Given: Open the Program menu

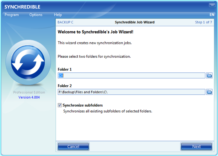Looking at the screenshot, I should click(12, 15).
